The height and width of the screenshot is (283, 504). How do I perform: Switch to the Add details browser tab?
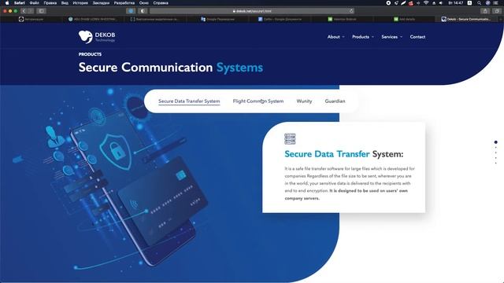(x=404, y=19)
